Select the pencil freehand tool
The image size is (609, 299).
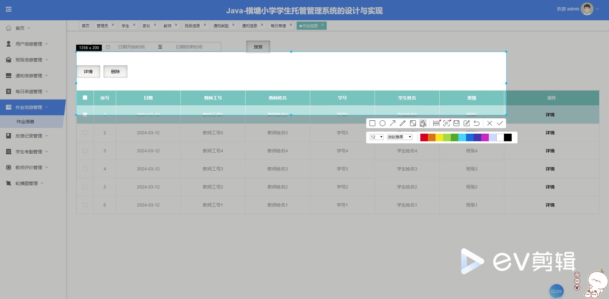click(403, 123)
